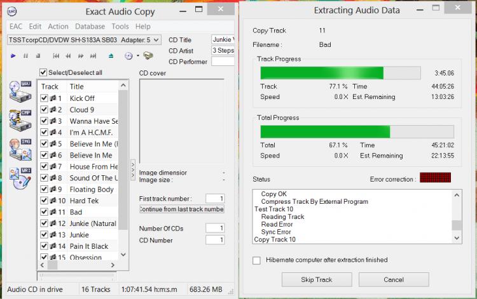
Task: Uncheck track 4 I'm A H.C.M.F. checkbox
Action: pyautogui.click(x=44, y=132)
